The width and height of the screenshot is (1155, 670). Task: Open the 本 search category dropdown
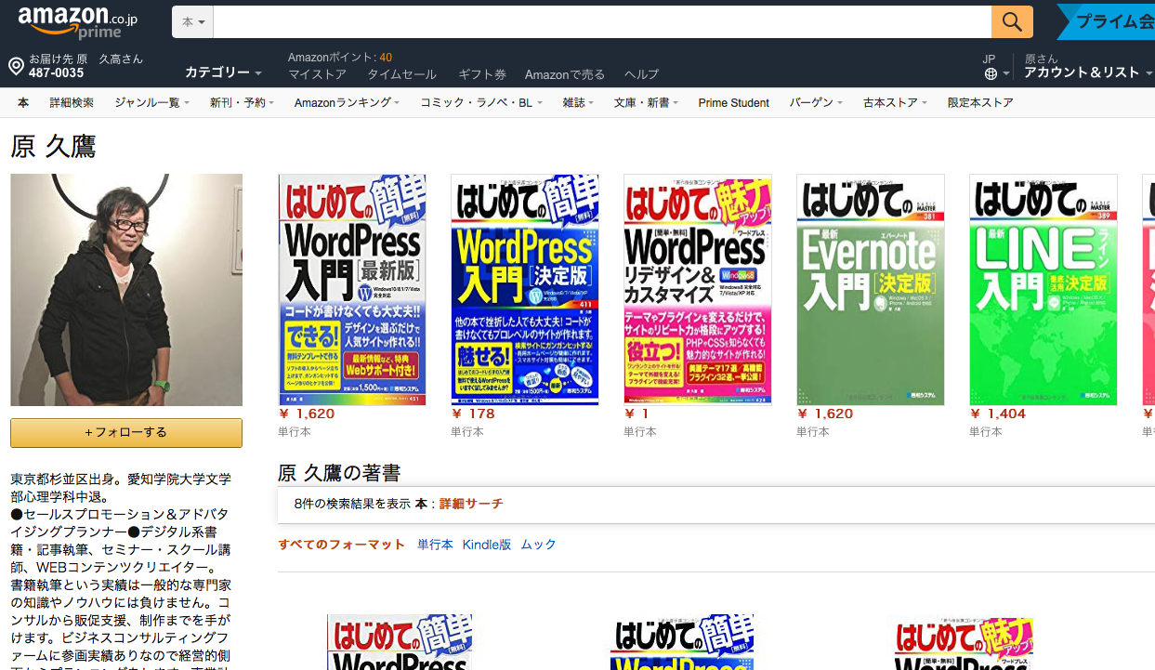193,22
